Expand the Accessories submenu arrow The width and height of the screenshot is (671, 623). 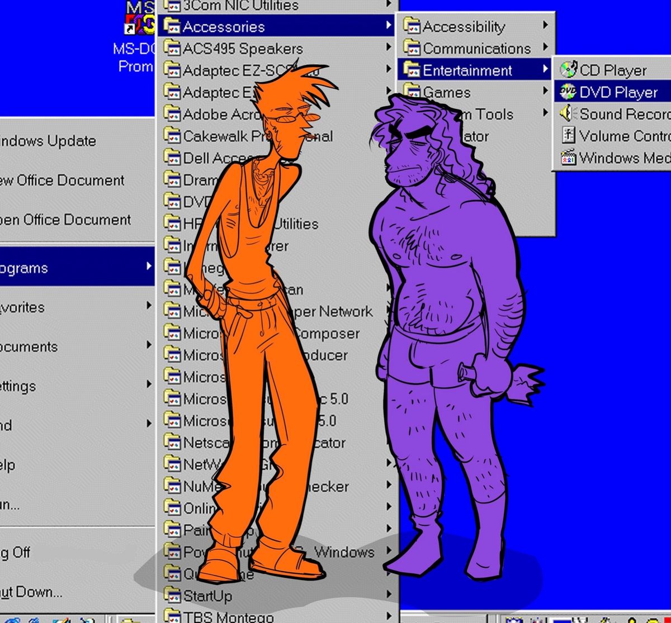click(389, 25)
